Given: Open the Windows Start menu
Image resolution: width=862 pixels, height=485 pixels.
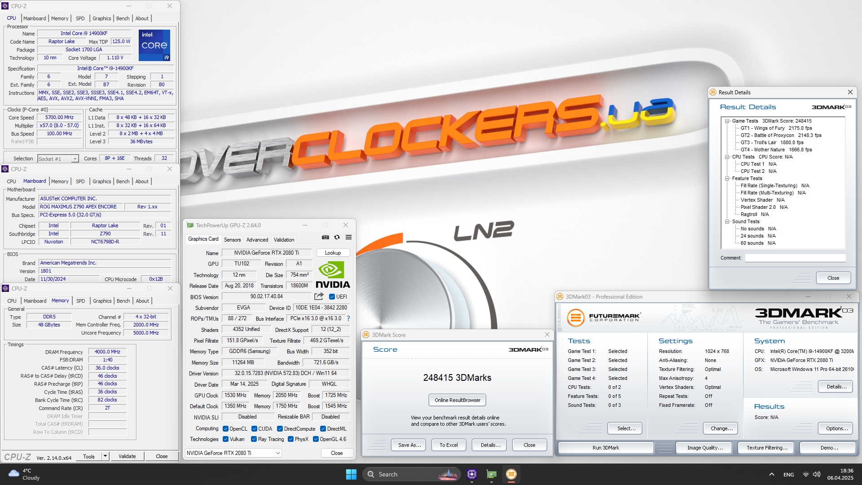Looking at the screenshot, I should tap(351, 474).
